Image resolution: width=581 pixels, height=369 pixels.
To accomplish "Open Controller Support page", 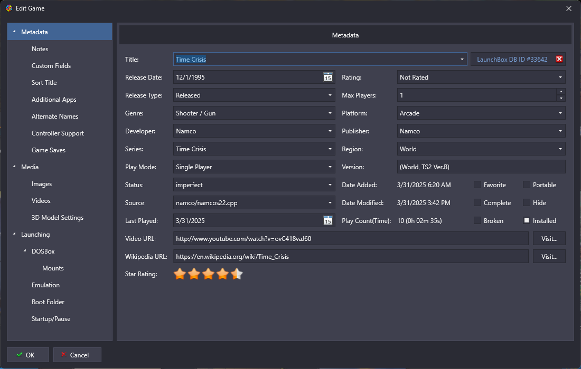I will 58,133.
